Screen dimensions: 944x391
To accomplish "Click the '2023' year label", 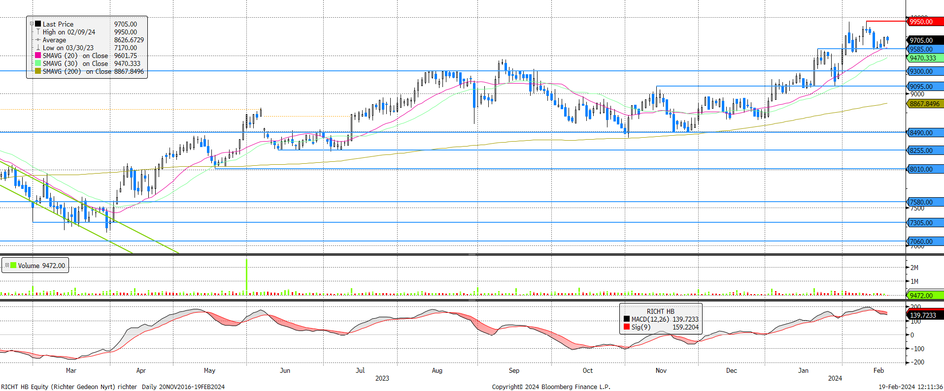I will point(382,378).
